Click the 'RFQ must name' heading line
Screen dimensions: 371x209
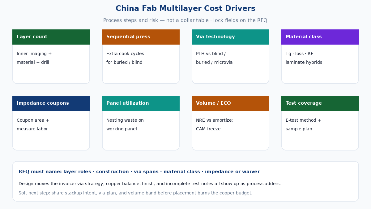click(x=139, y=172)
